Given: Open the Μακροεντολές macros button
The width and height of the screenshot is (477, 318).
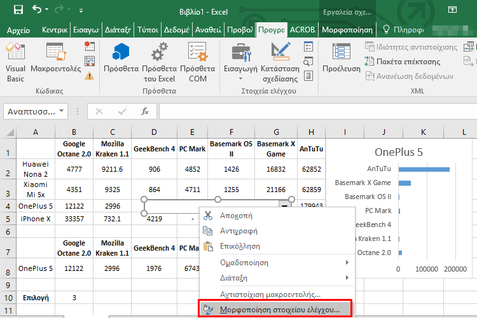Looking at the screenshot, I should tap(56, 58).
